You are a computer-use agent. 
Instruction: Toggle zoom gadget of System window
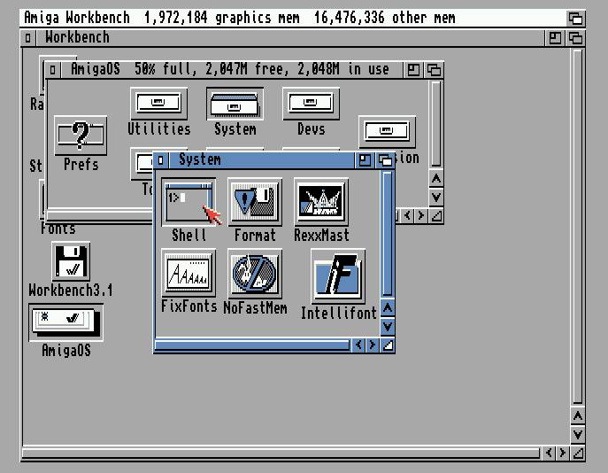click(x=366, y=160)
